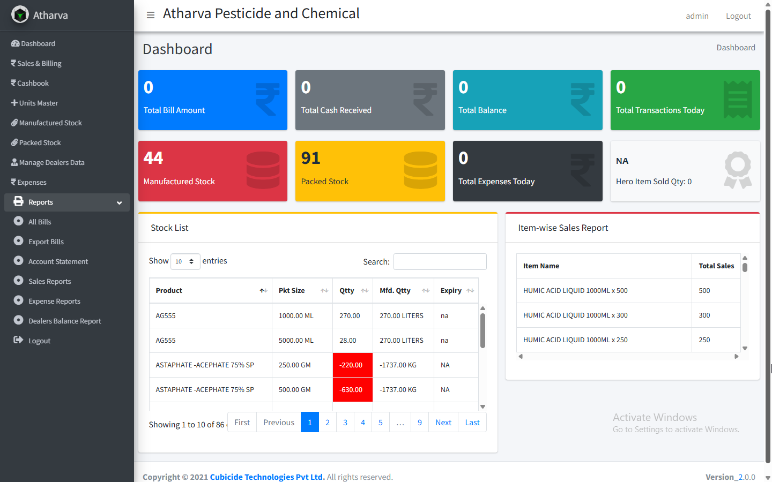Go to Next page of stock list

[443, 422]
